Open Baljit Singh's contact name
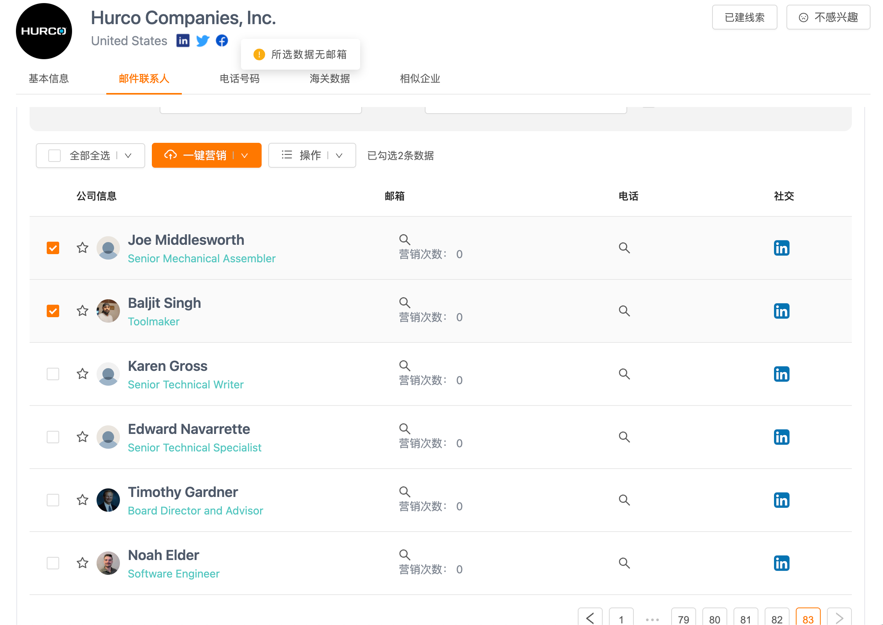Screen dimensions: 883x625 pyautogui.click(x=164, y=303)
